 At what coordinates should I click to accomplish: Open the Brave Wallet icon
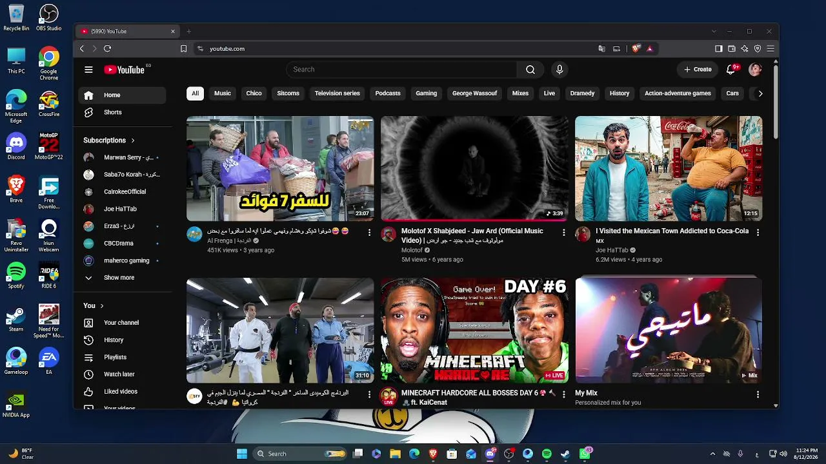(732, 48)
